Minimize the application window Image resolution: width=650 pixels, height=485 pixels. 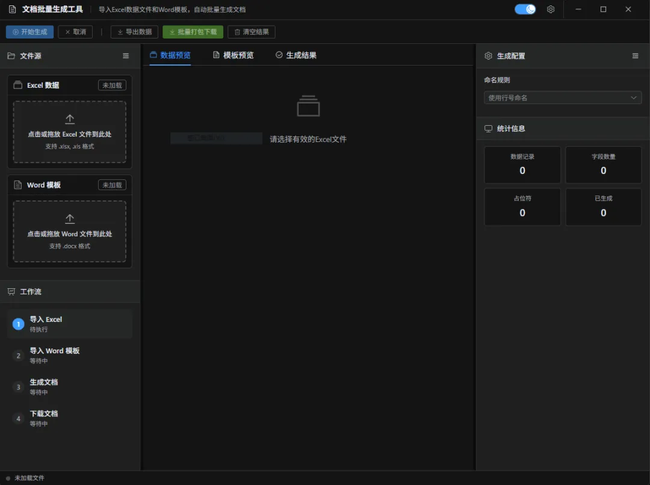(578, 9)
